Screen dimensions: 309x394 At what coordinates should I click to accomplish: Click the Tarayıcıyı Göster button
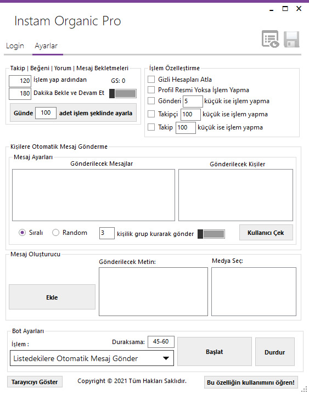click(x=35, y=382)
